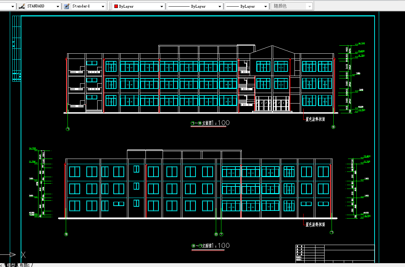The width and height of the screenshot is (405, 267).
Task: Click axis bubble 18 right of upper elevation
Action: (333, 127)
